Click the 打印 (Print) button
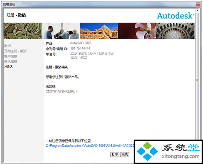This screenshot has width=203, height=164. tap(115, 155)
